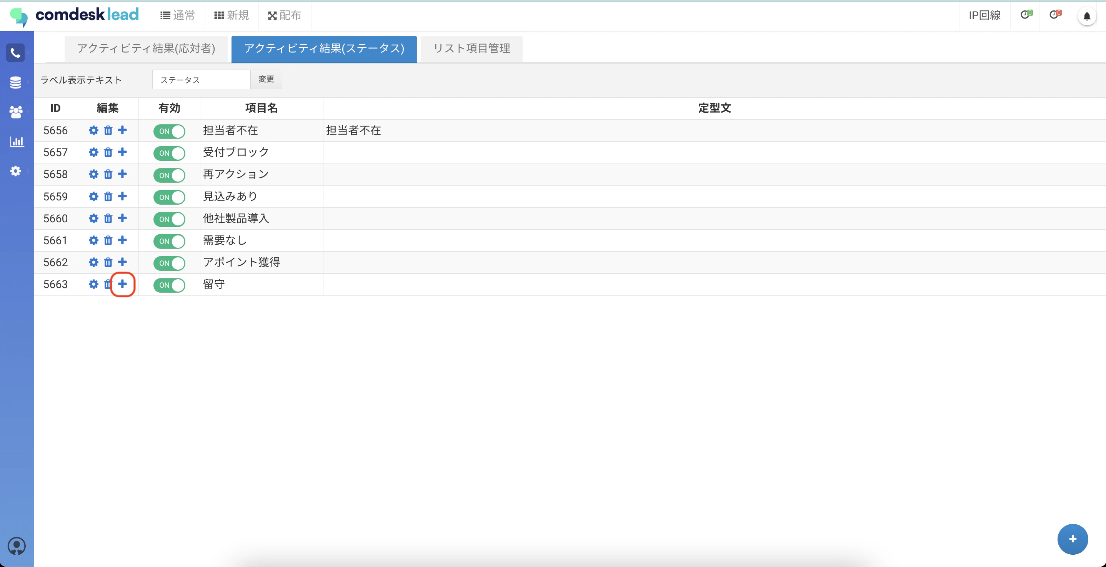Click the plus icon in row 5659
This screenshot has height=567, width=1106.
point(122,196)
